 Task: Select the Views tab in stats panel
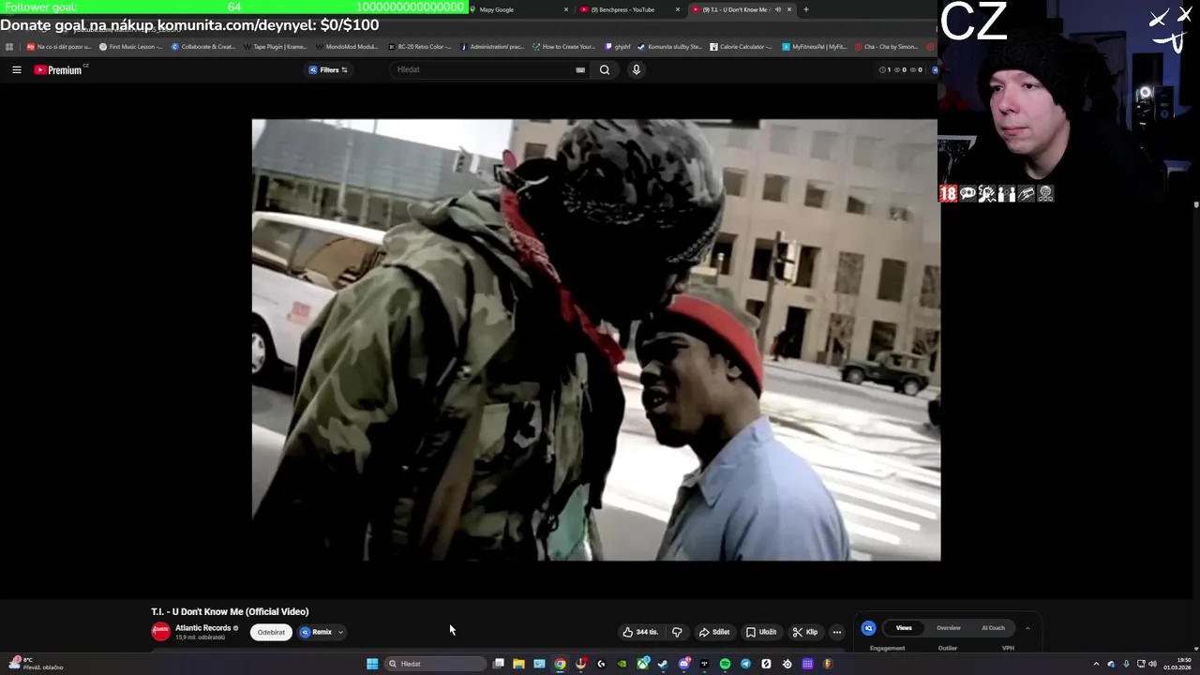tap(904, 628)
